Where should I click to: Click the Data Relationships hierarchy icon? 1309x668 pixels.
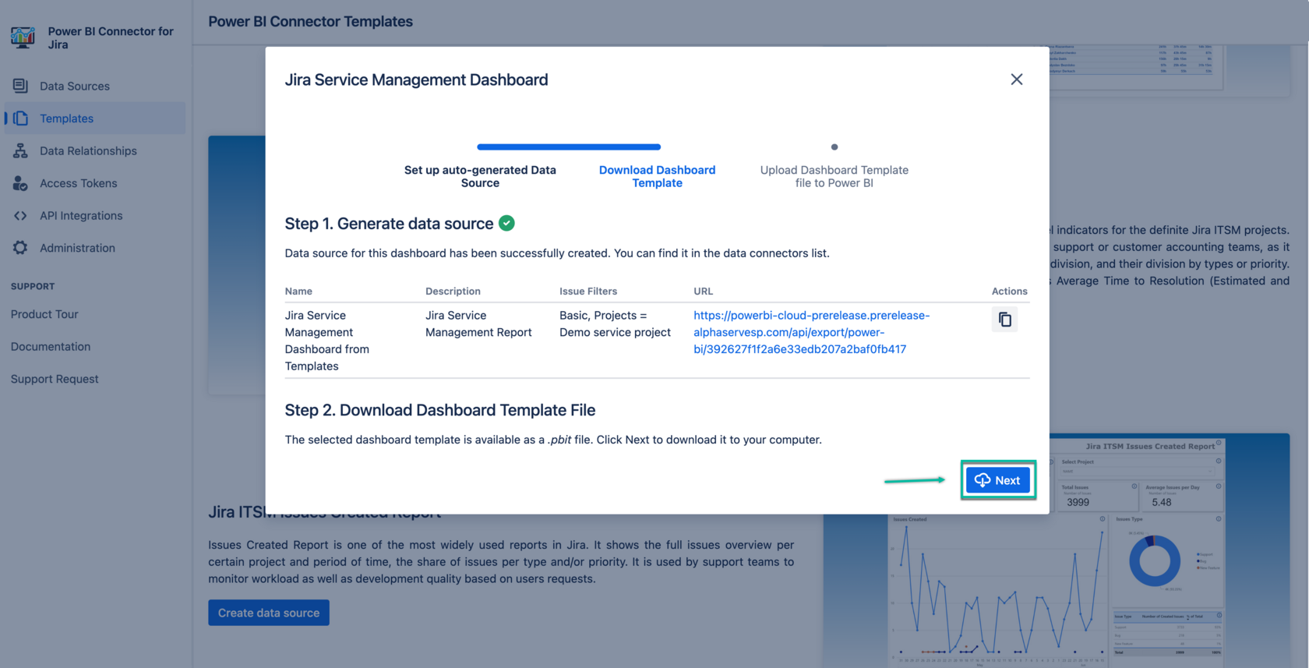click(20, 150)
